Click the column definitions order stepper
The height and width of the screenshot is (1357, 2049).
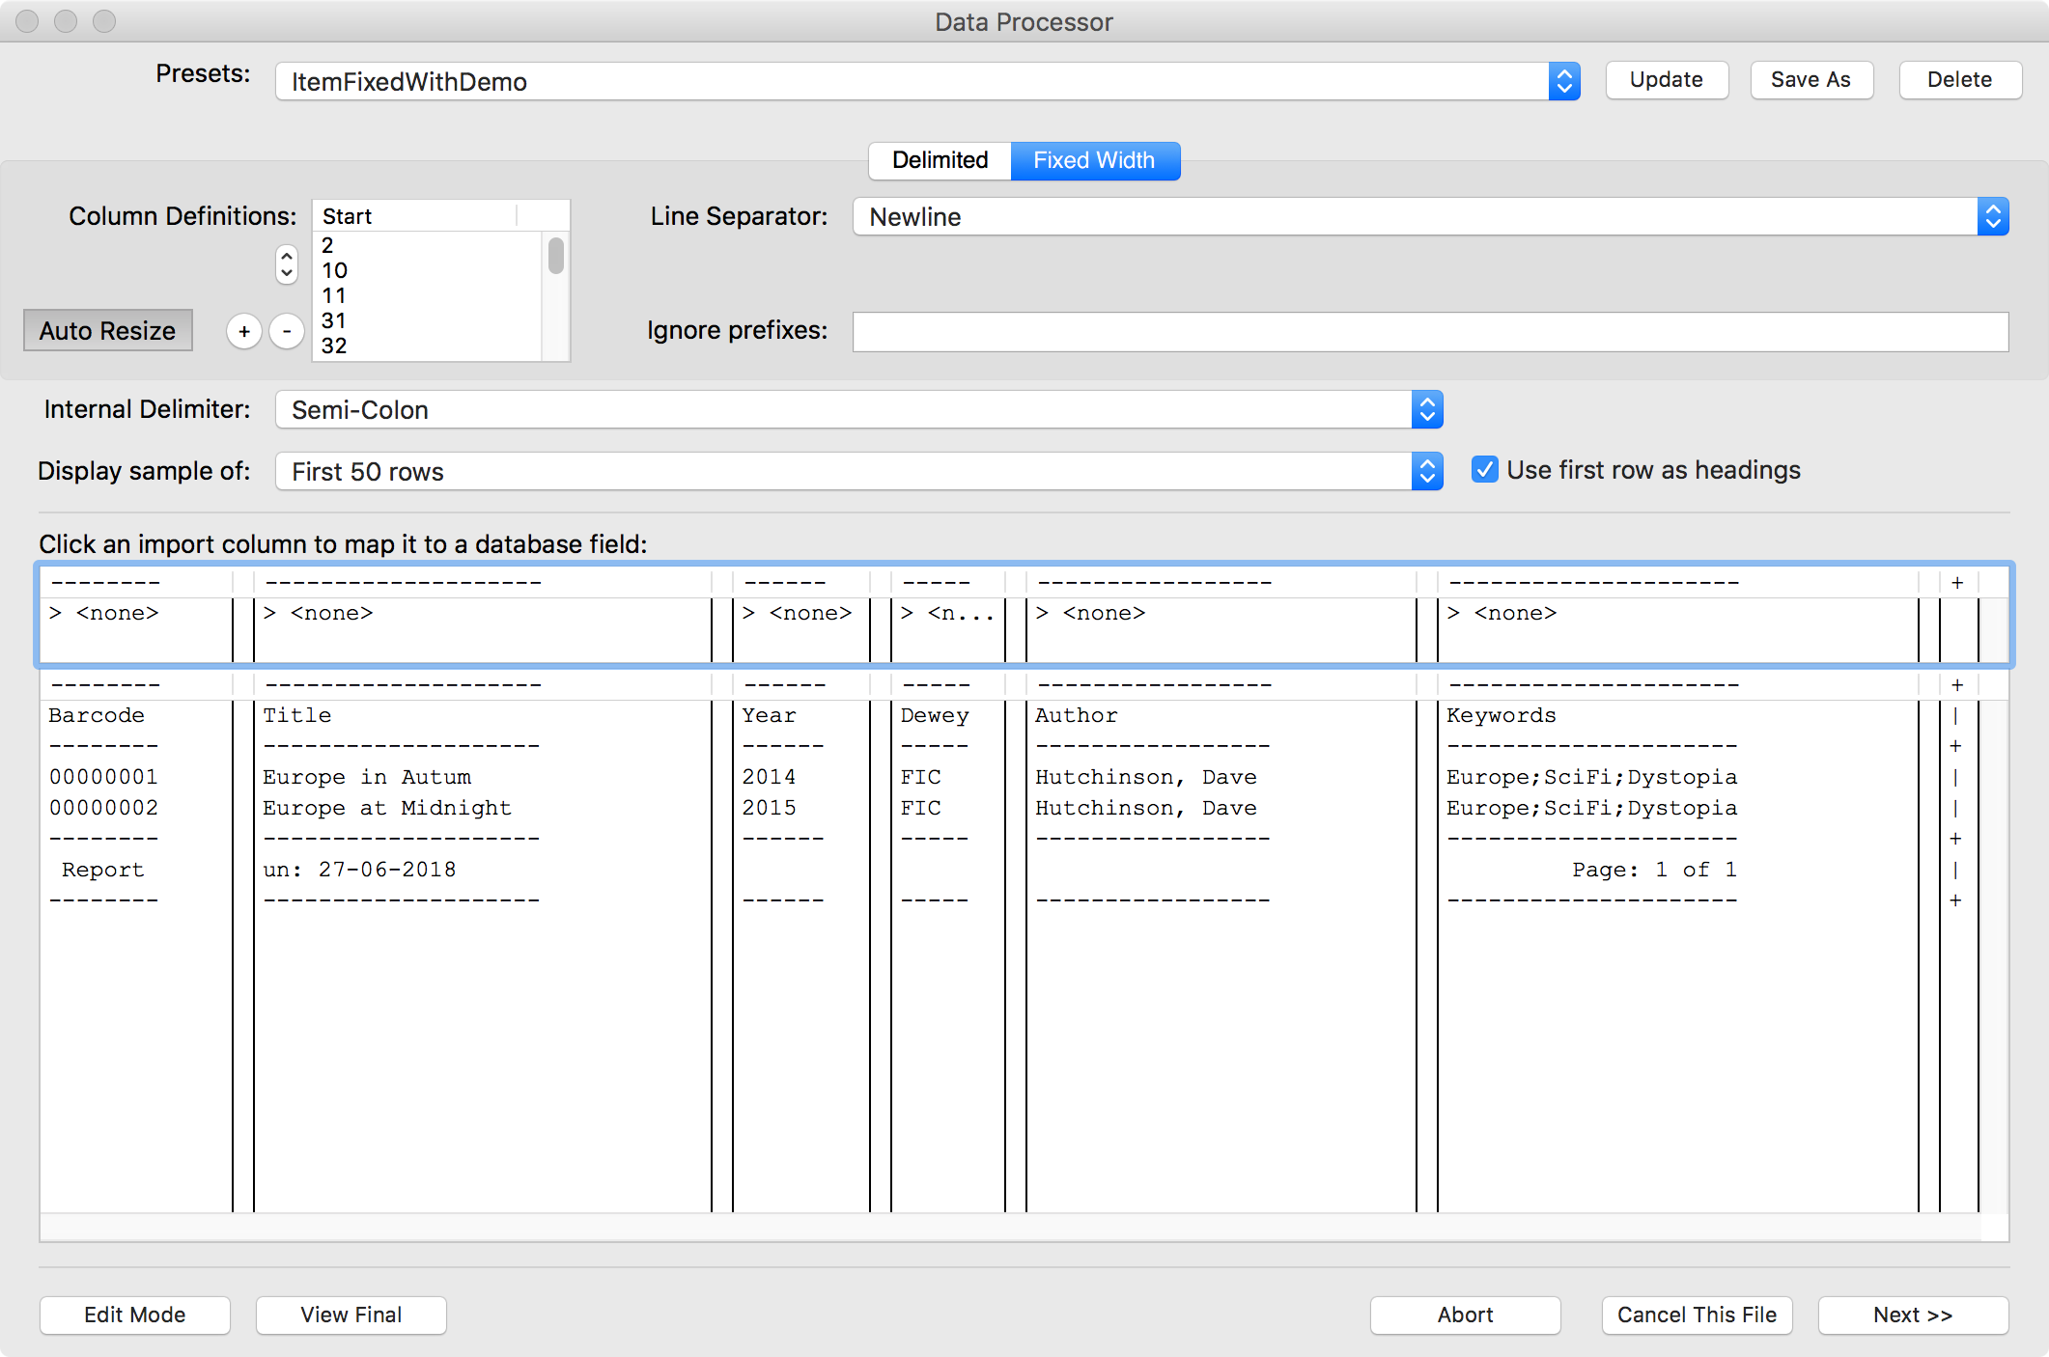point(287,264)
